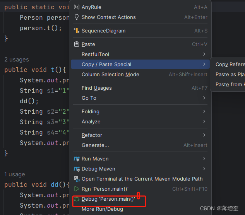Image resolution: width=245 pixels, height=215 pixels.
Task: Click the Run Maven icon
Action: point(77,159)
